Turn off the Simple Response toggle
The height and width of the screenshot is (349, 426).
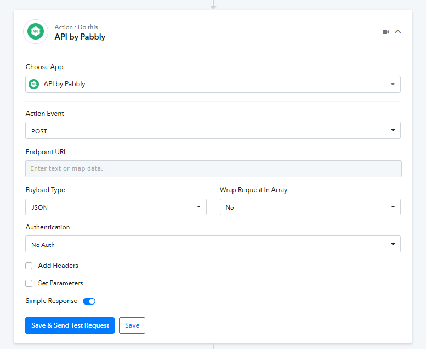pyautogui.click(x=89, y=301)
